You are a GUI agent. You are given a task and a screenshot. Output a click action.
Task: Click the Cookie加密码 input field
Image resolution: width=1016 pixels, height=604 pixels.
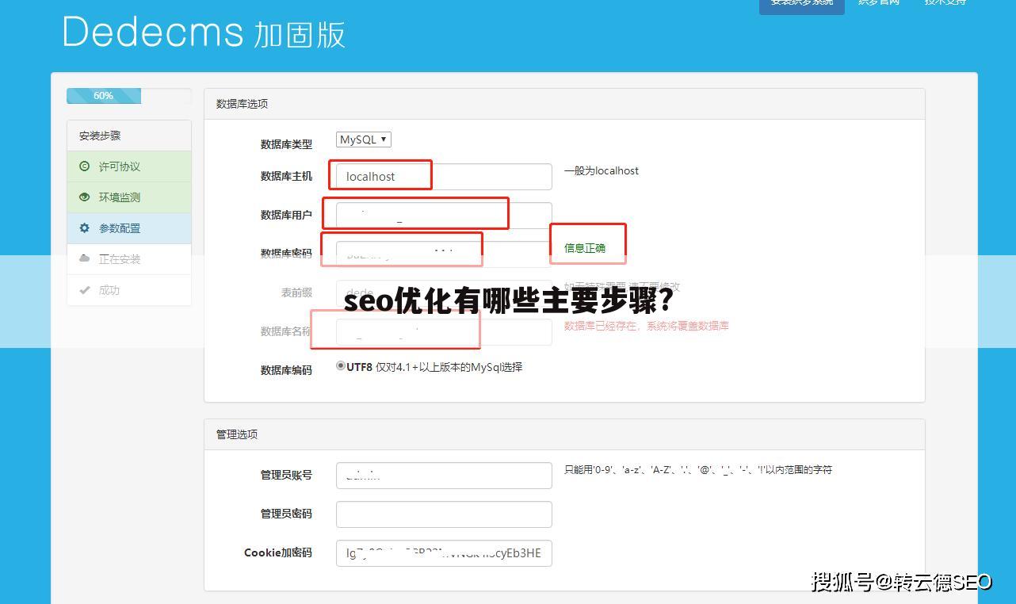click(x=444, y=552)
